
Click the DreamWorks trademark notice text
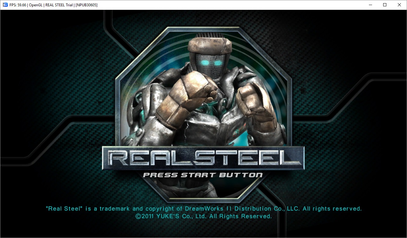pyautogui.click(x=204, y=209)
